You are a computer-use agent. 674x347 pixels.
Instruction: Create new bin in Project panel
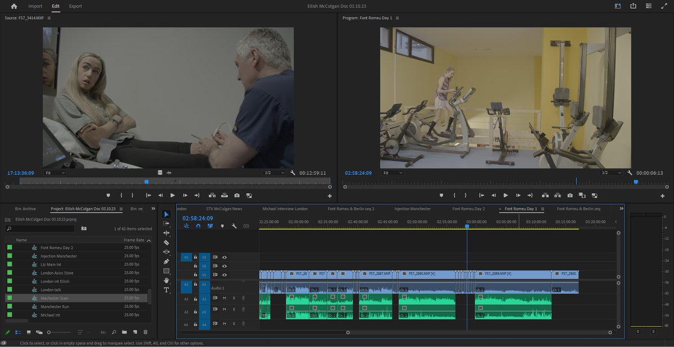coord(124,332)
